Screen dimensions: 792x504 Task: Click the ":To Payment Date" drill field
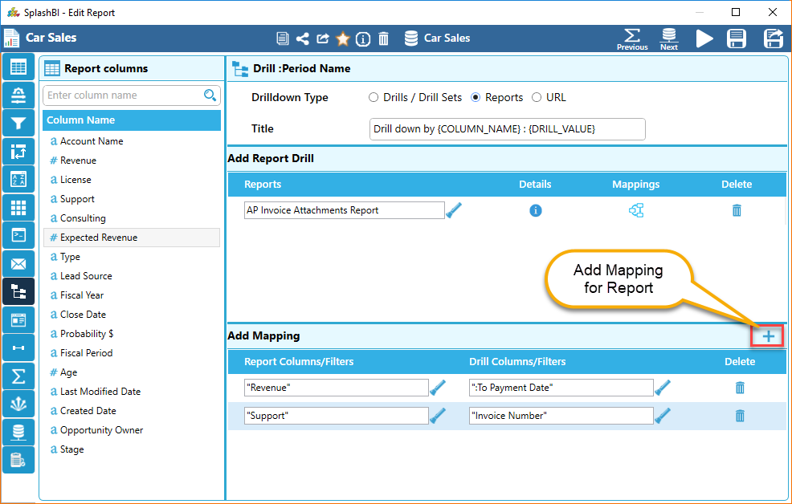coord(561,388)
